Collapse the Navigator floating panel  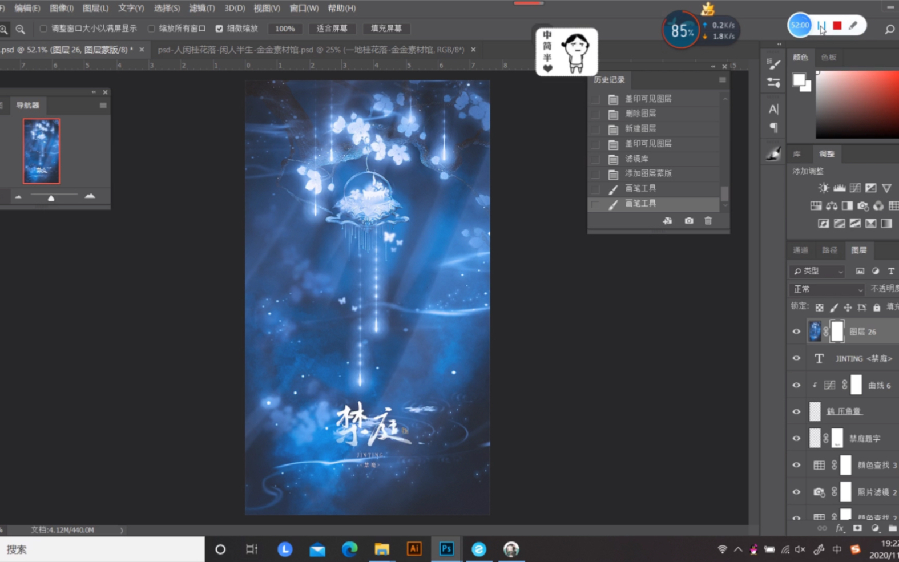click(94, 92)
